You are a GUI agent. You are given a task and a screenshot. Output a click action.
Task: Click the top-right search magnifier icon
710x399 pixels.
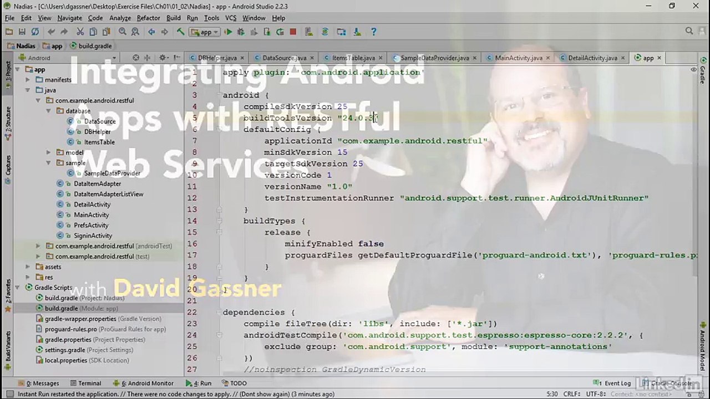coord(689,32)
